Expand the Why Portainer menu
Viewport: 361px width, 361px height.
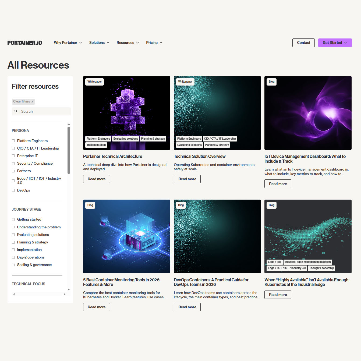(68, 43)
